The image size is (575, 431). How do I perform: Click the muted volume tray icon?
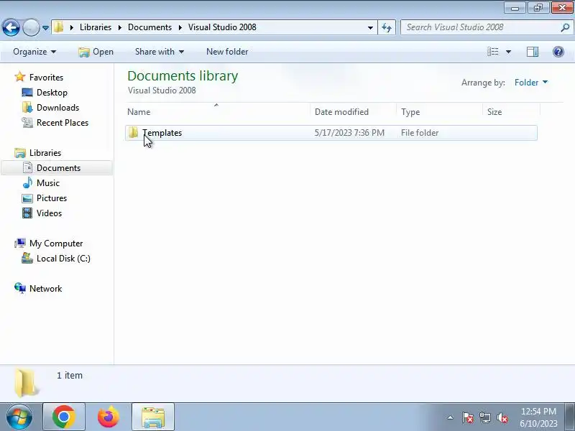click(502, 417)
